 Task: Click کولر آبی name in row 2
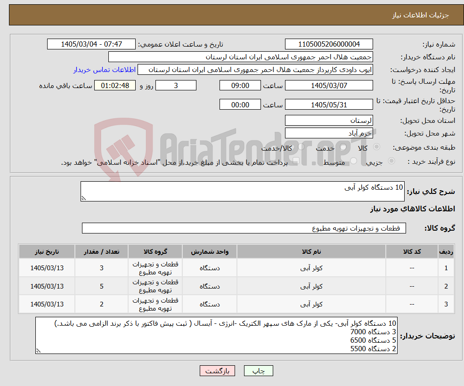click(x=311, y=286)
